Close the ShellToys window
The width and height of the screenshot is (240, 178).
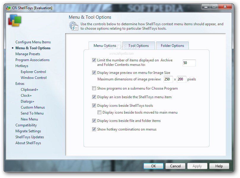[x=225, y=7]
